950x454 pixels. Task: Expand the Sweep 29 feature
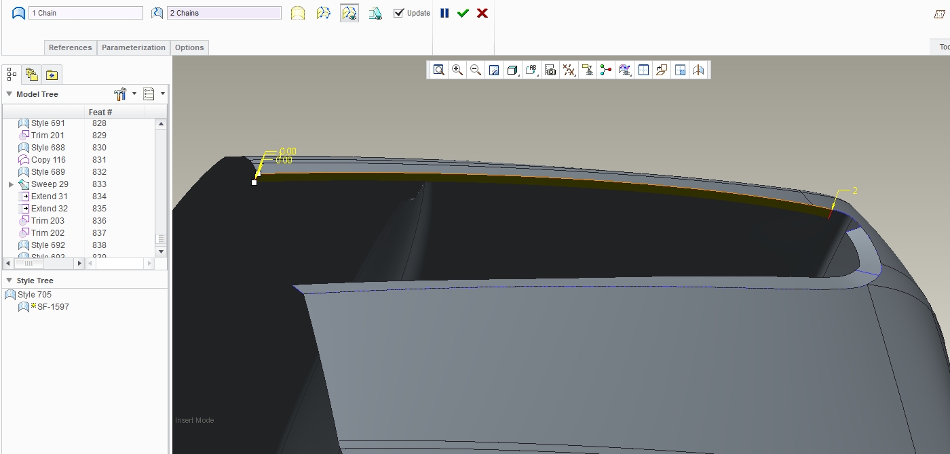(x=12, y=184)
